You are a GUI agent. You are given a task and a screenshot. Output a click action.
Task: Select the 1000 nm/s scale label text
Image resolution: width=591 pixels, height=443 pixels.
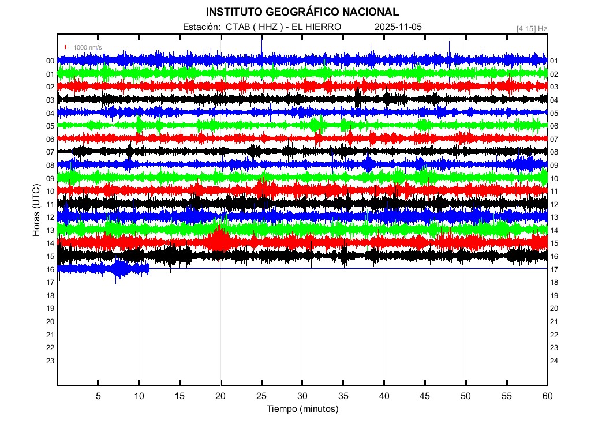coord(87,47)
